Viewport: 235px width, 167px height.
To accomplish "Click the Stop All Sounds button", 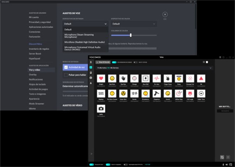I will pyautogui.click(x=103, y=62).
